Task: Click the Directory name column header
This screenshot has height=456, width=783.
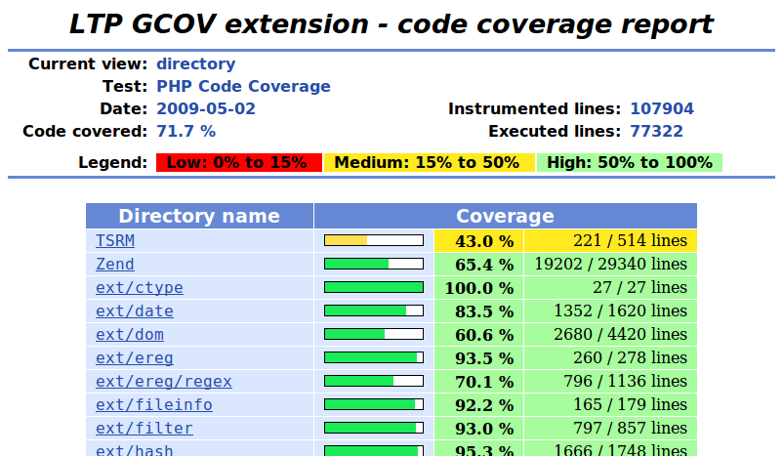Action: (x=199, y=217)
